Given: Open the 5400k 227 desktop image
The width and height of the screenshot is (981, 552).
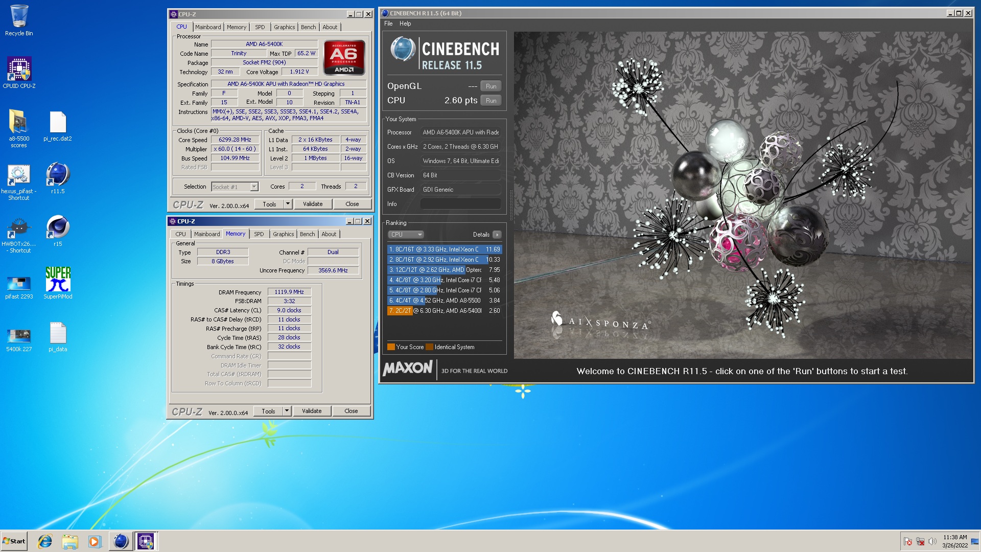Looking at the screenshot, I should tap(19, 340).
